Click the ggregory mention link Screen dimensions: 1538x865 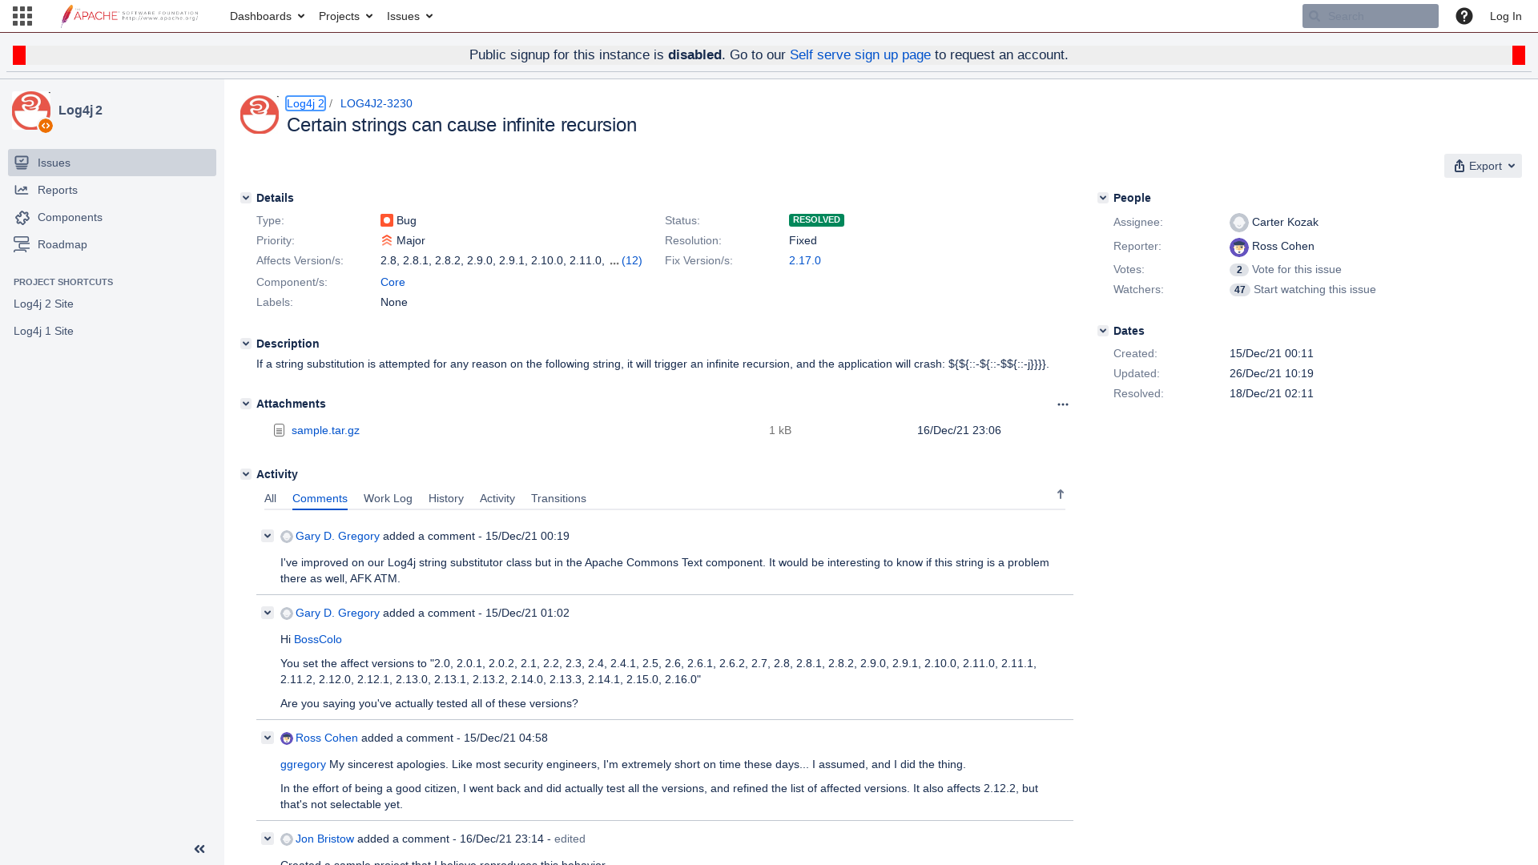click(303, 764)
